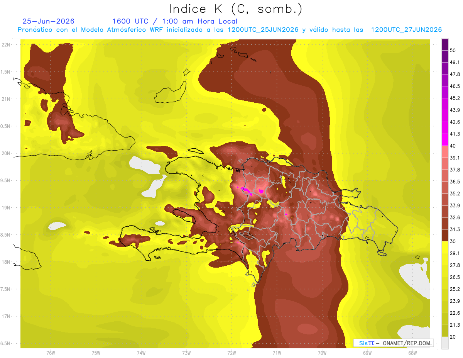The height and width of the screenshot is (358, 463).
Task: Click the 'ONAMET/REP.DOM.' credit label
Action: (407, 343)
